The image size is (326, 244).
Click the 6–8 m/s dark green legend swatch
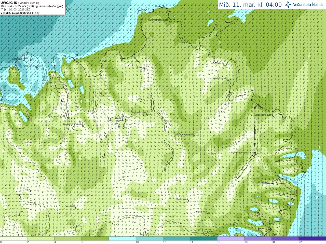coord(95,239)
